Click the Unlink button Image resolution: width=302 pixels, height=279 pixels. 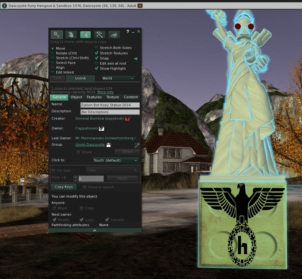[x=81, y=78]
